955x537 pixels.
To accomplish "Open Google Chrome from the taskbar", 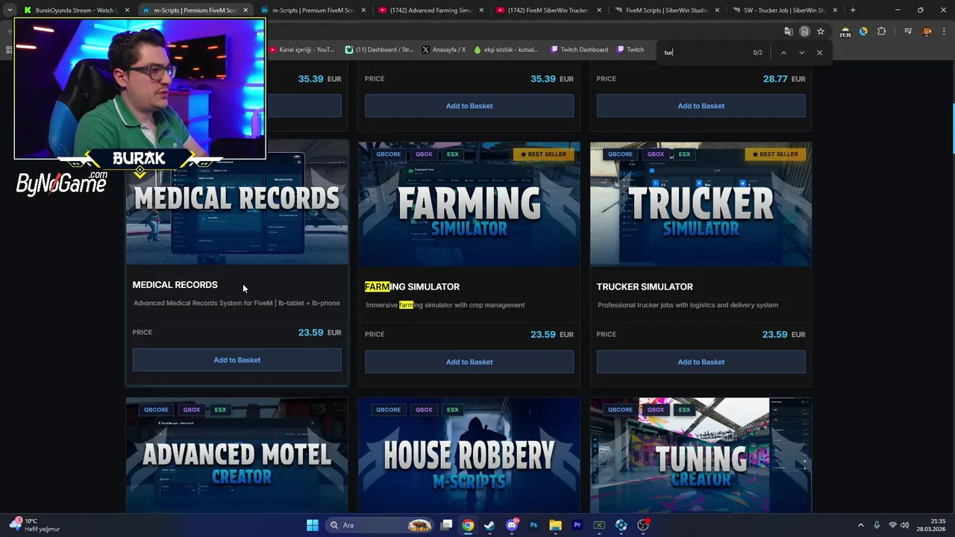I will pos(467,525).
